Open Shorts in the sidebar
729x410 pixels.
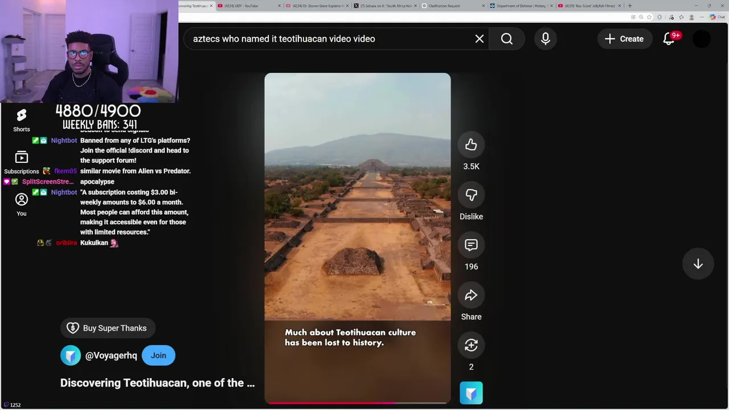point(22,120)
